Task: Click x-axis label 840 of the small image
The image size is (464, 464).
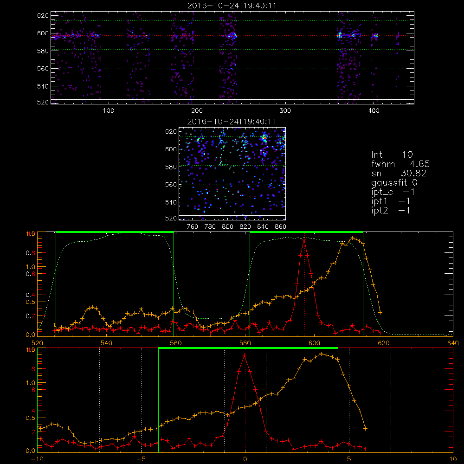Action: click(x=263, y=227)
